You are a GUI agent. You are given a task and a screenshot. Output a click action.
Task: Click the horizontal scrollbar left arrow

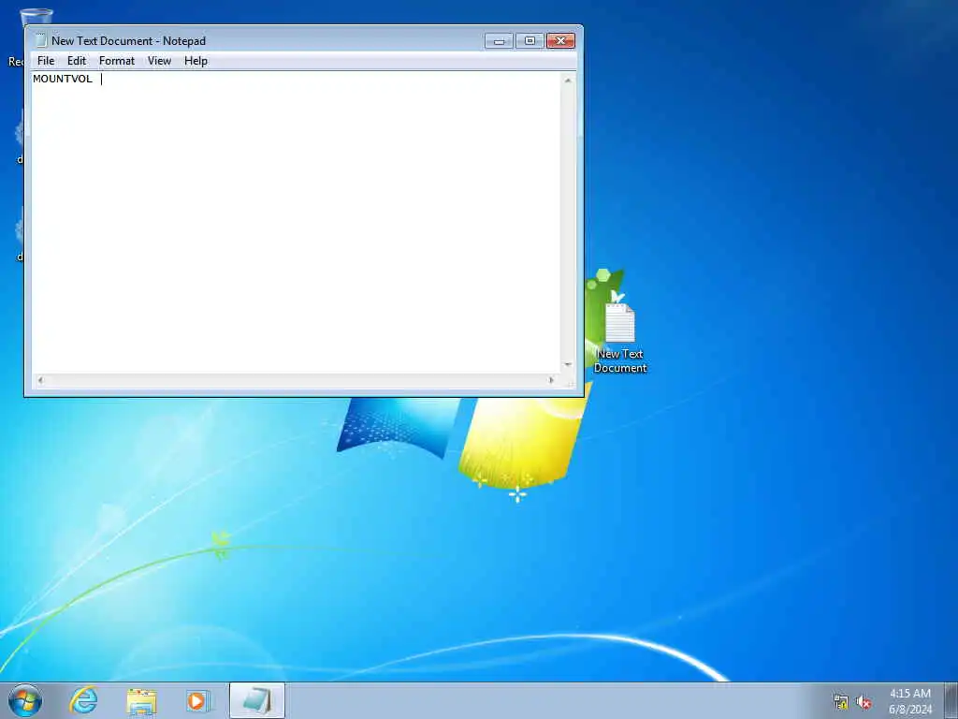40,380
